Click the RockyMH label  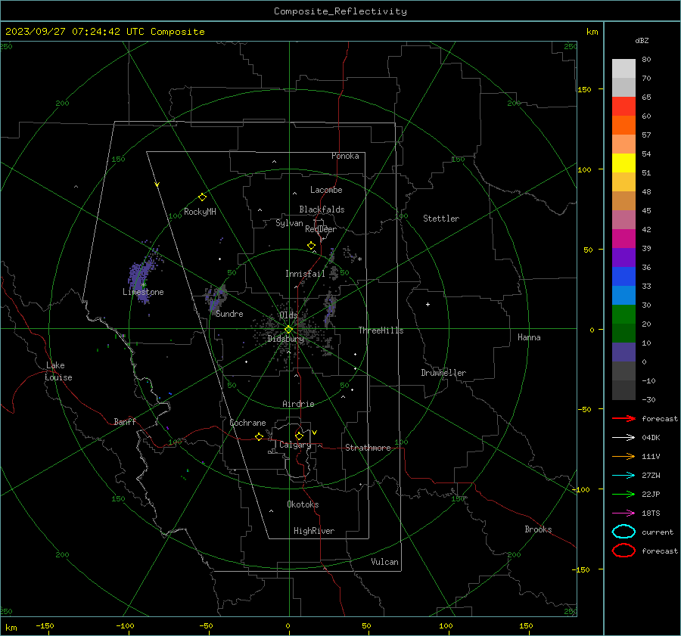coord(200,212)
